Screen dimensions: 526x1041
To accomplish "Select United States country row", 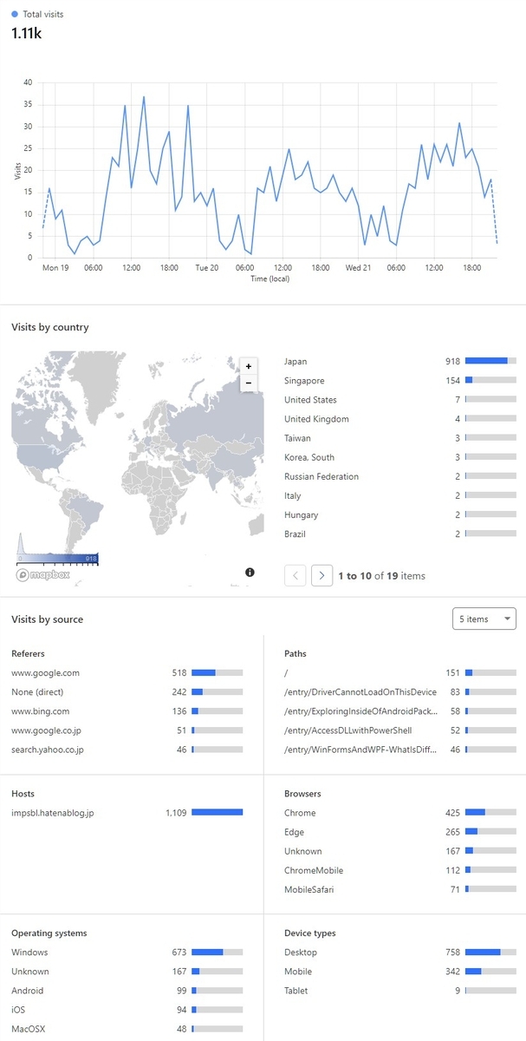I will 400,400.
